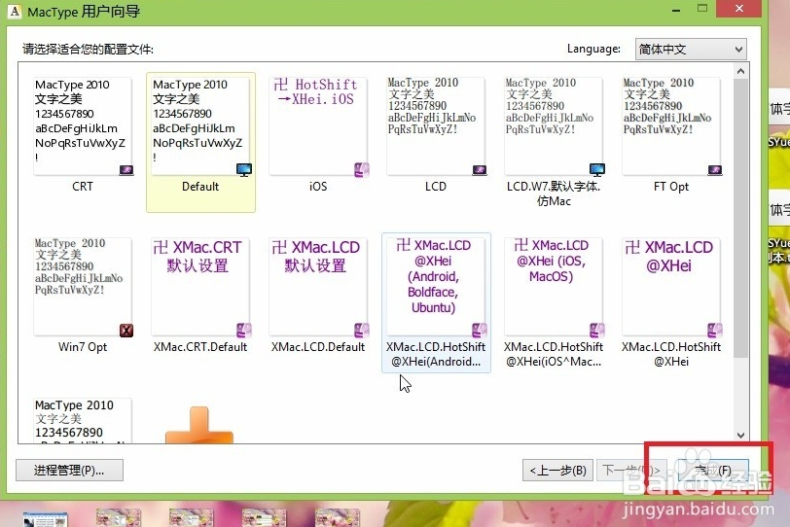This screenshot has width=790, height=527.
Task: Select the Win7 Opt profile preview
Action: (x=83, y=287)
